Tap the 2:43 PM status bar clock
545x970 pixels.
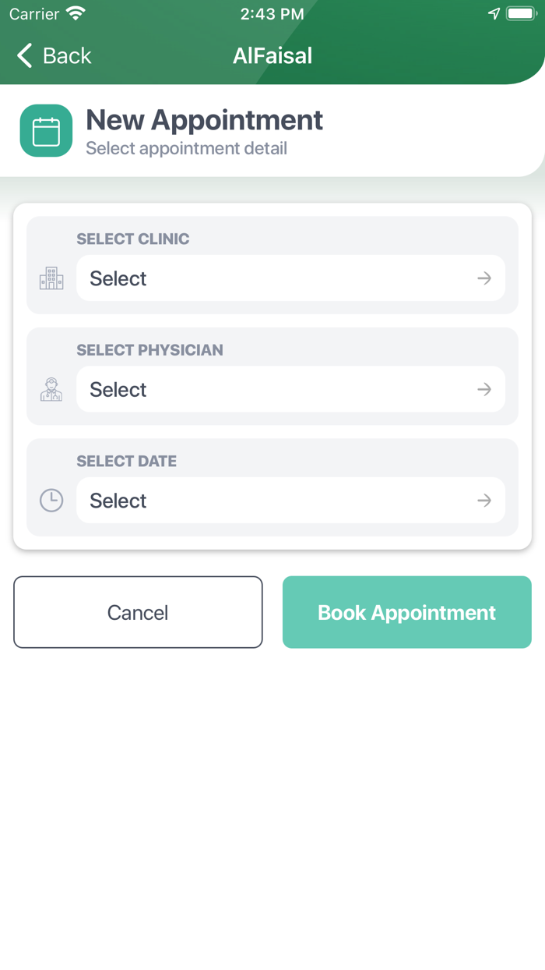(x=272, y=13)
